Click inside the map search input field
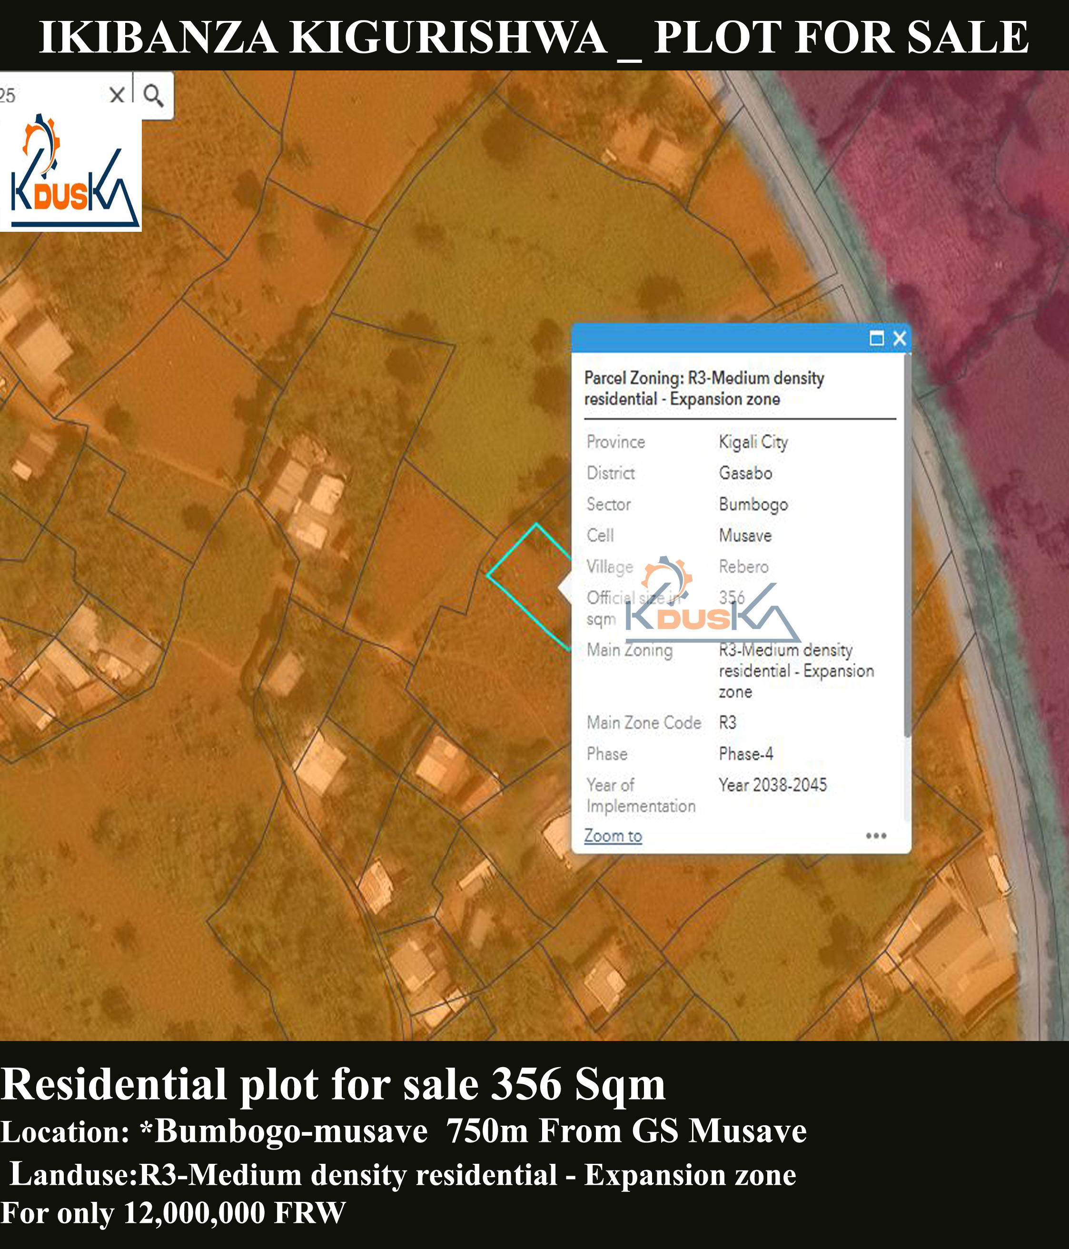This screenshot has height=1249, width=1069. coord(52,95)
